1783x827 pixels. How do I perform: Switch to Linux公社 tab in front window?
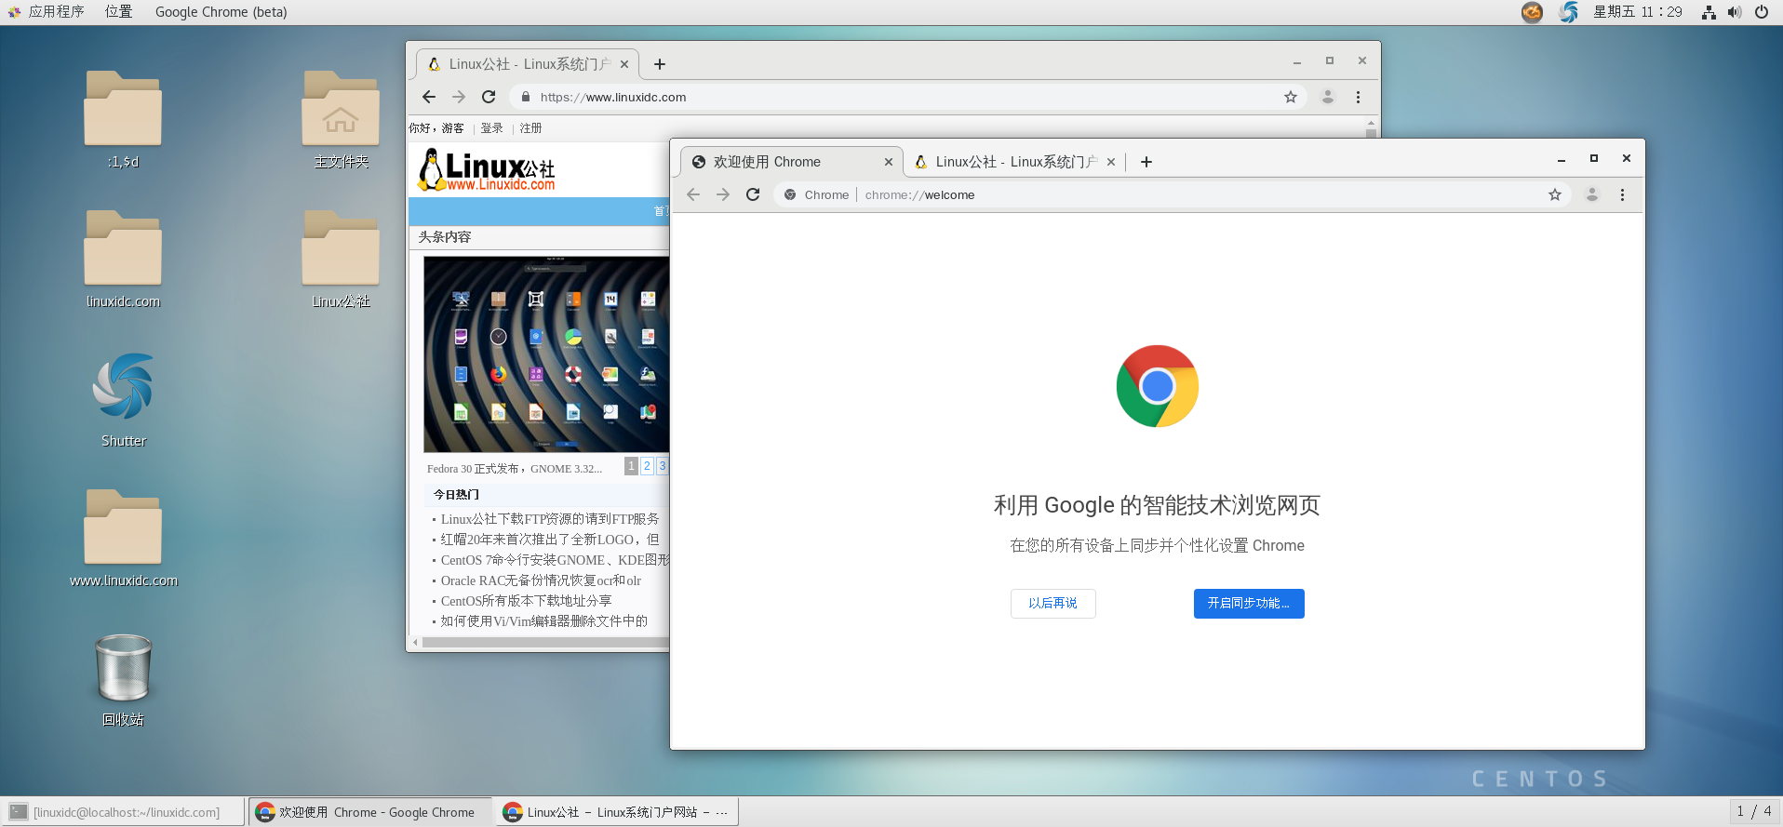tap(1016, 162)
